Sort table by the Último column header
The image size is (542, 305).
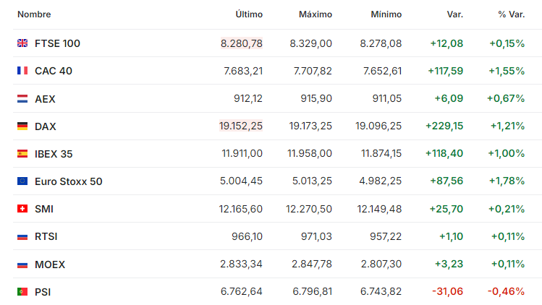[249, 14]
